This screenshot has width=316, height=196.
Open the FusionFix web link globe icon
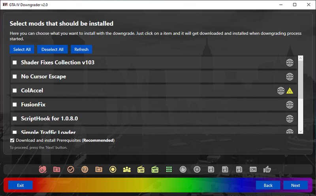(290, 105)
